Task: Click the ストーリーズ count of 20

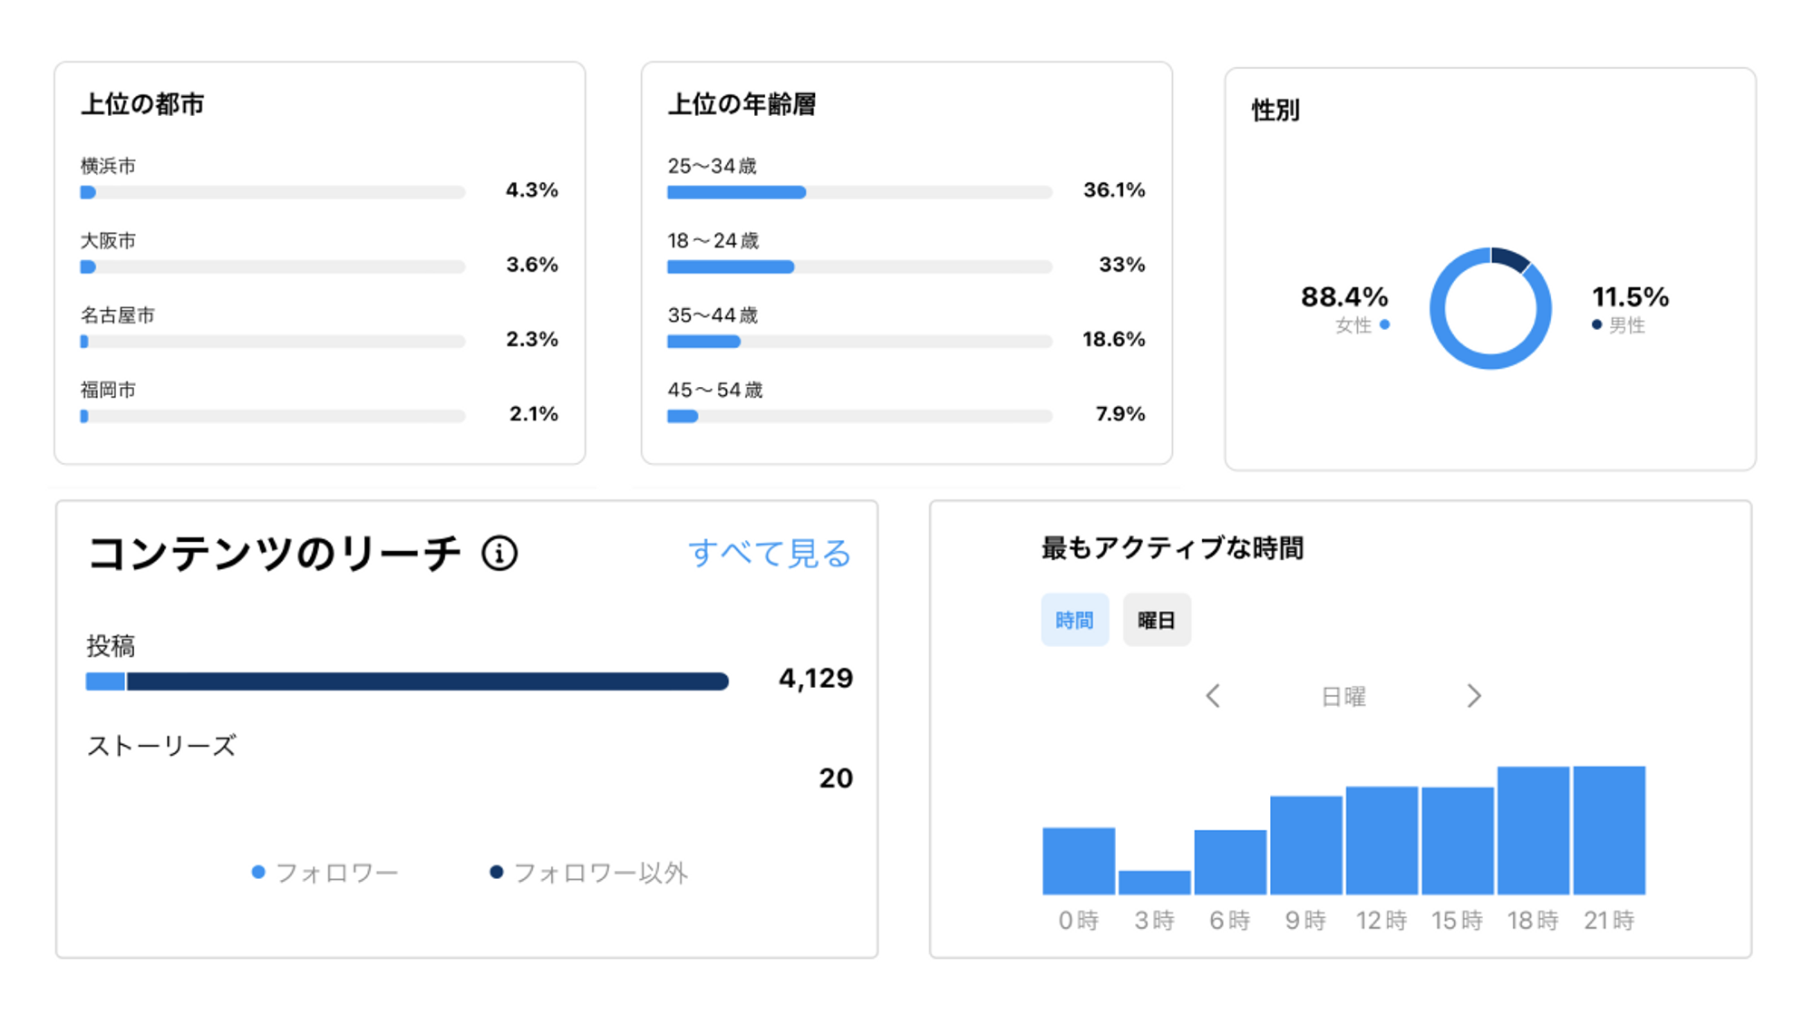Action: pos(839,778)
